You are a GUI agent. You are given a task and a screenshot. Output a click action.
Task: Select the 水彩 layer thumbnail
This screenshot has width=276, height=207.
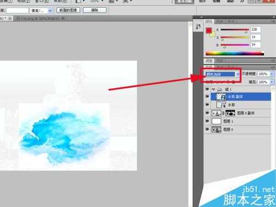221,105
